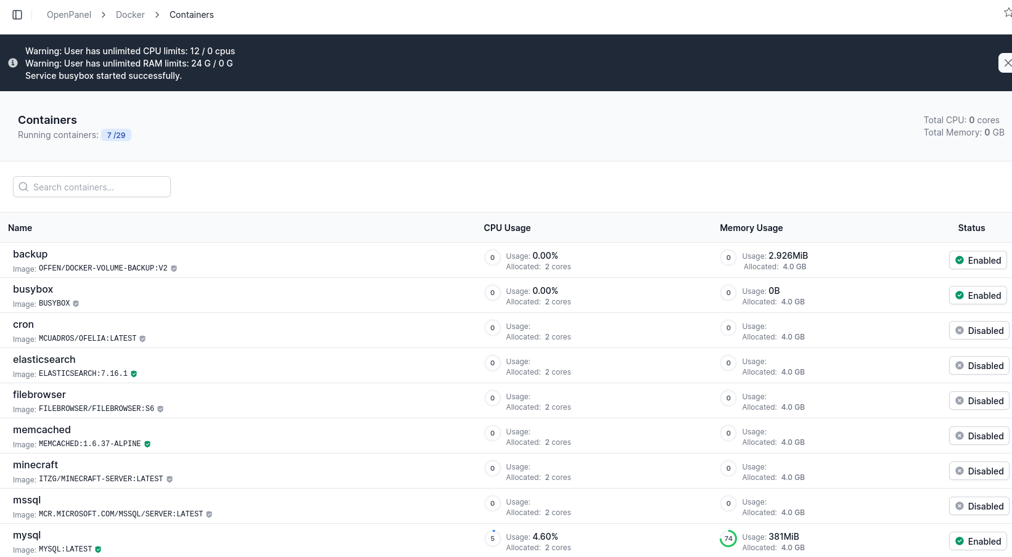1012x557 pixels.
Task: Click the shield icon beside BUSYBOX image
Action: (76, 304)
